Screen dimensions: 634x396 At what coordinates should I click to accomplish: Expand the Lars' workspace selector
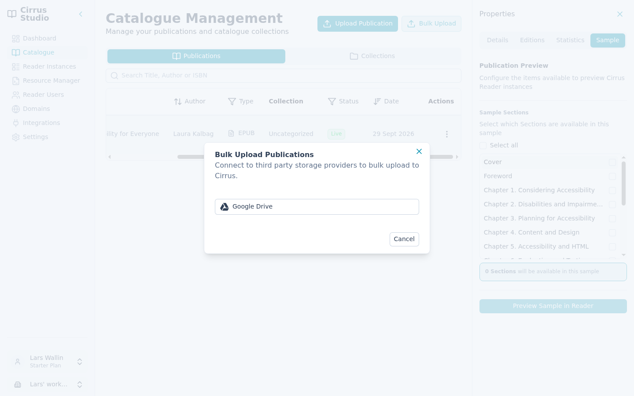[48, 385]
